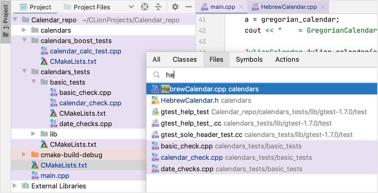Select the Calendar_repo folder icon

click(26, 20)
